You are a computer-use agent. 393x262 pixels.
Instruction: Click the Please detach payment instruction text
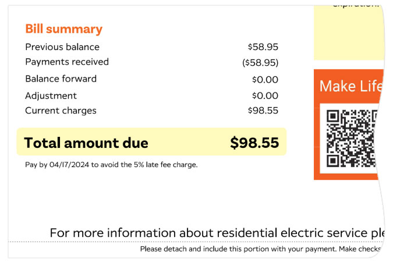click(x=260, y=249)
